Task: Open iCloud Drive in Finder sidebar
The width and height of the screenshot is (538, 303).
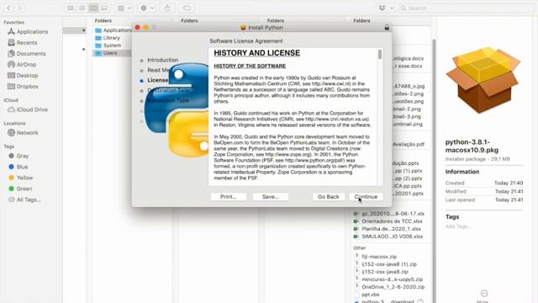Action: point(32,109)
